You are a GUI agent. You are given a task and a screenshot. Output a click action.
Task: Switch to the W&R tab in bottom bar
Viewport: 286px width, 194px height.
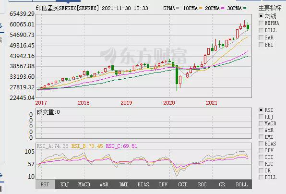click(104, 184)
